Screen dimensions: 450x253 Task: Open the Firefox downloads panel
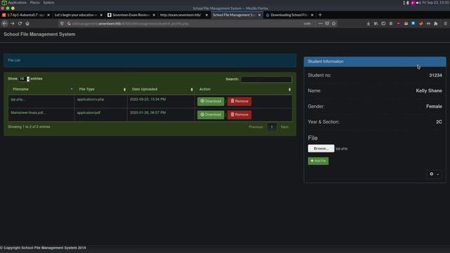coord(368,23)
